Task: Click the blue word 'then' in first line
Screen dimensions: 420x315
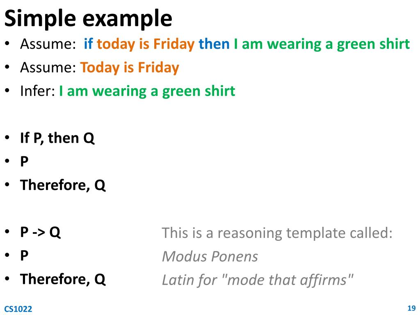Action: click(x=214, y=43)
